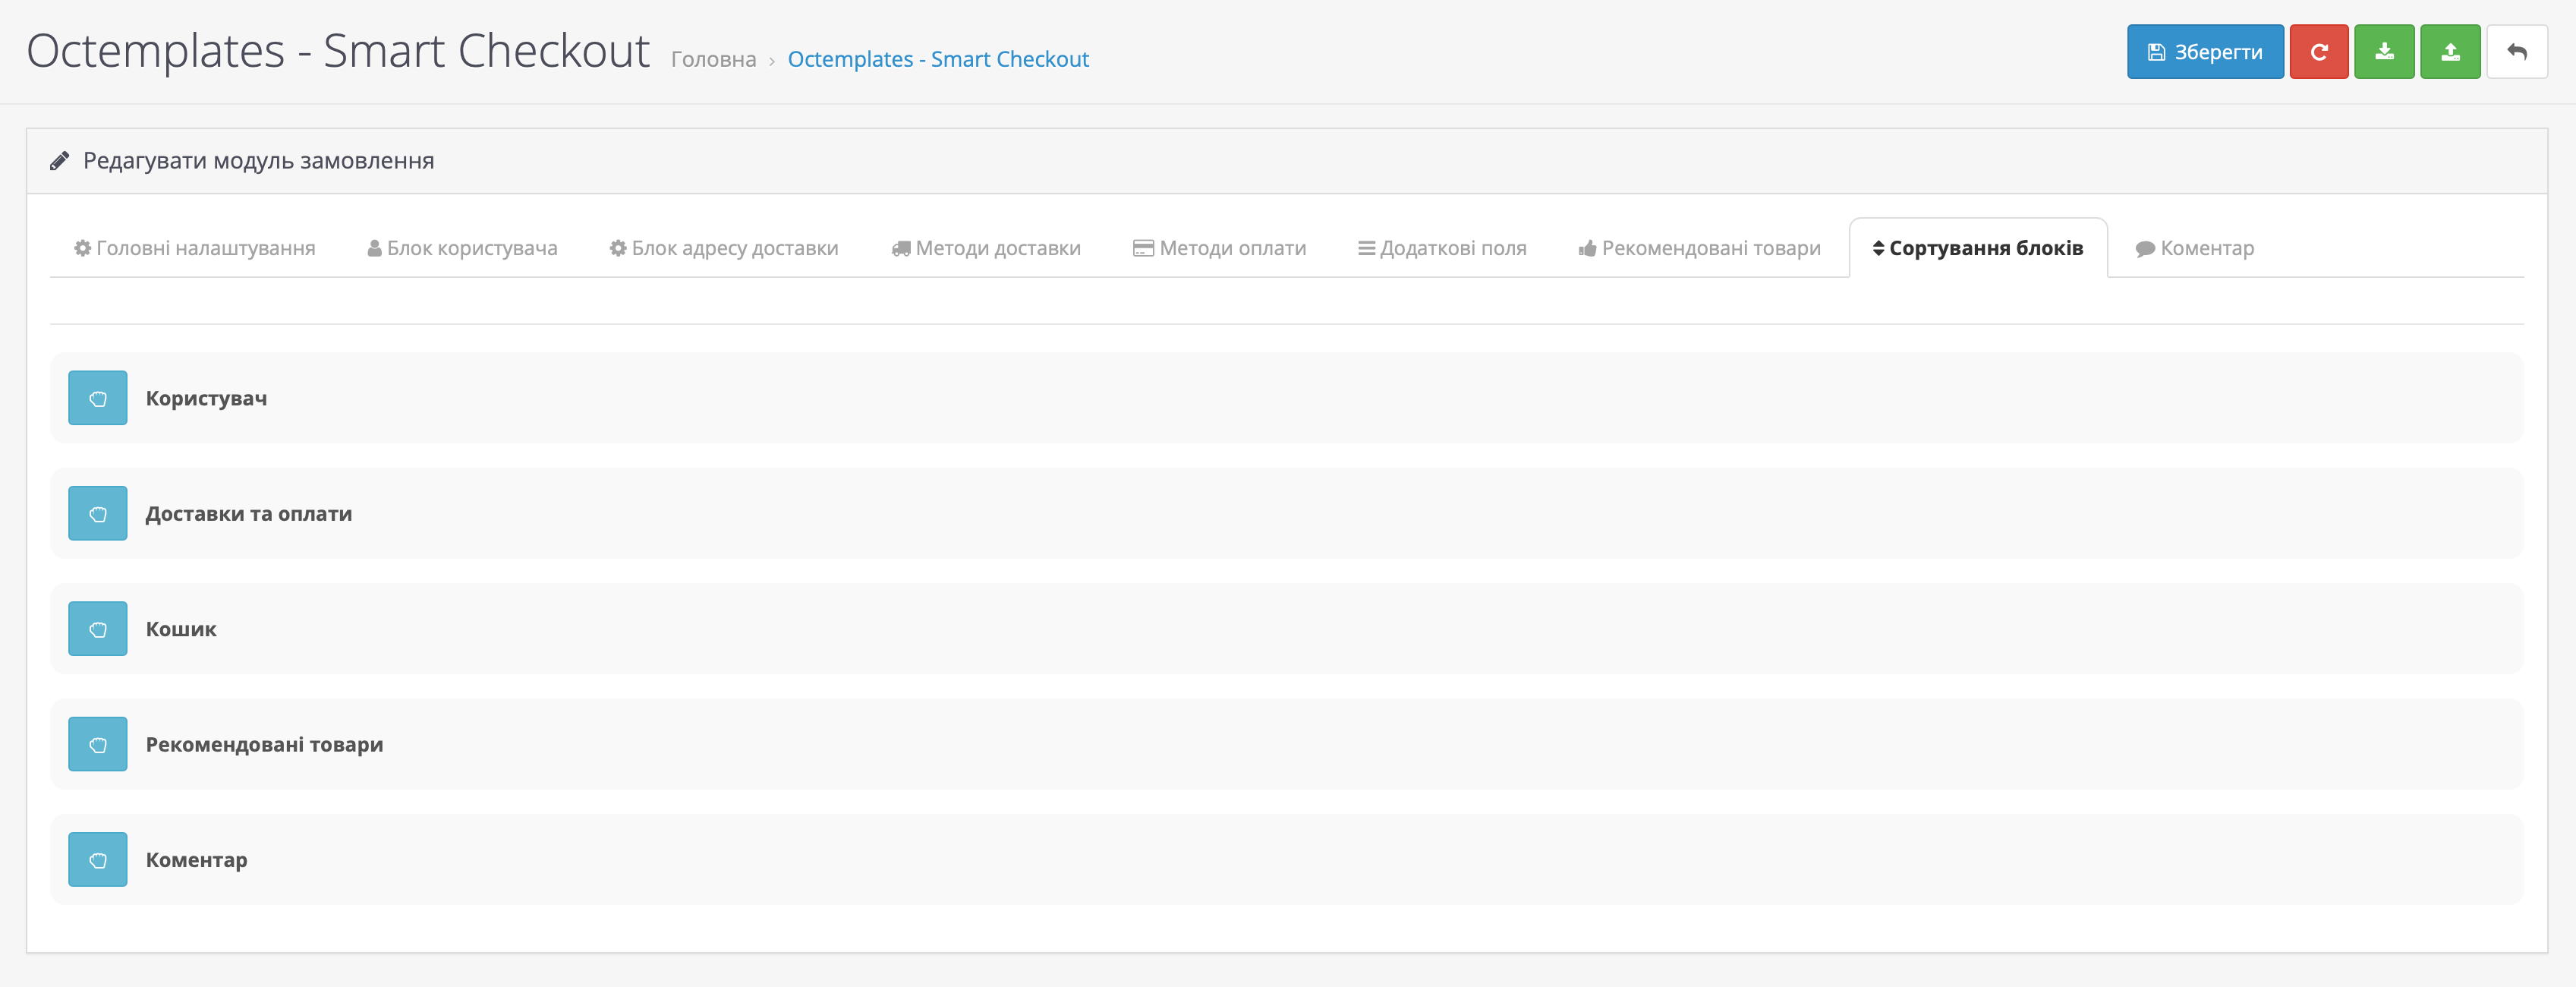This screenshot has height=987, width=2576.
Task: Grab the drag handle for Користувач block
Action: point(98,398)
